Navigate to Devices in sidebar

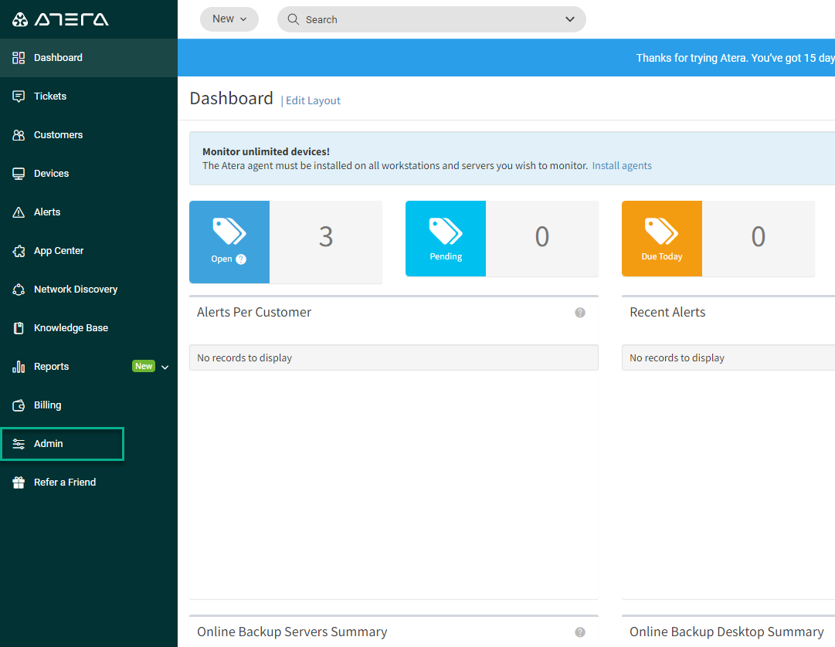(x=88, y=174)
